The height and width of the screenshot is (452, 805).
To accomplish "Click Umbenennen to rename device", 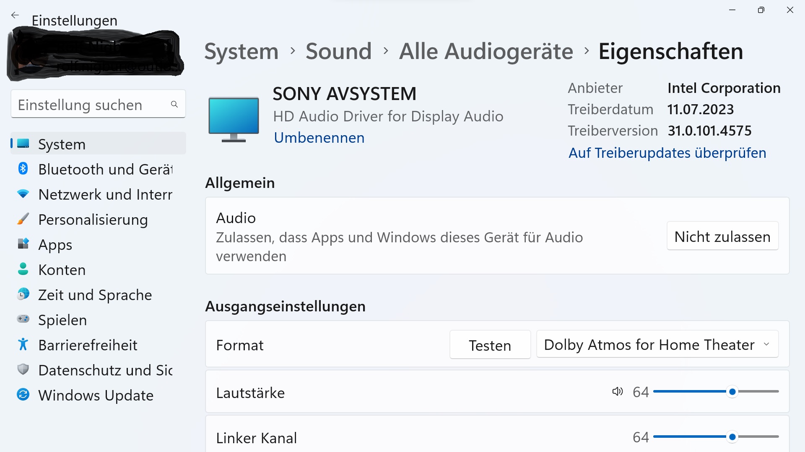I will tap(319, 138).
